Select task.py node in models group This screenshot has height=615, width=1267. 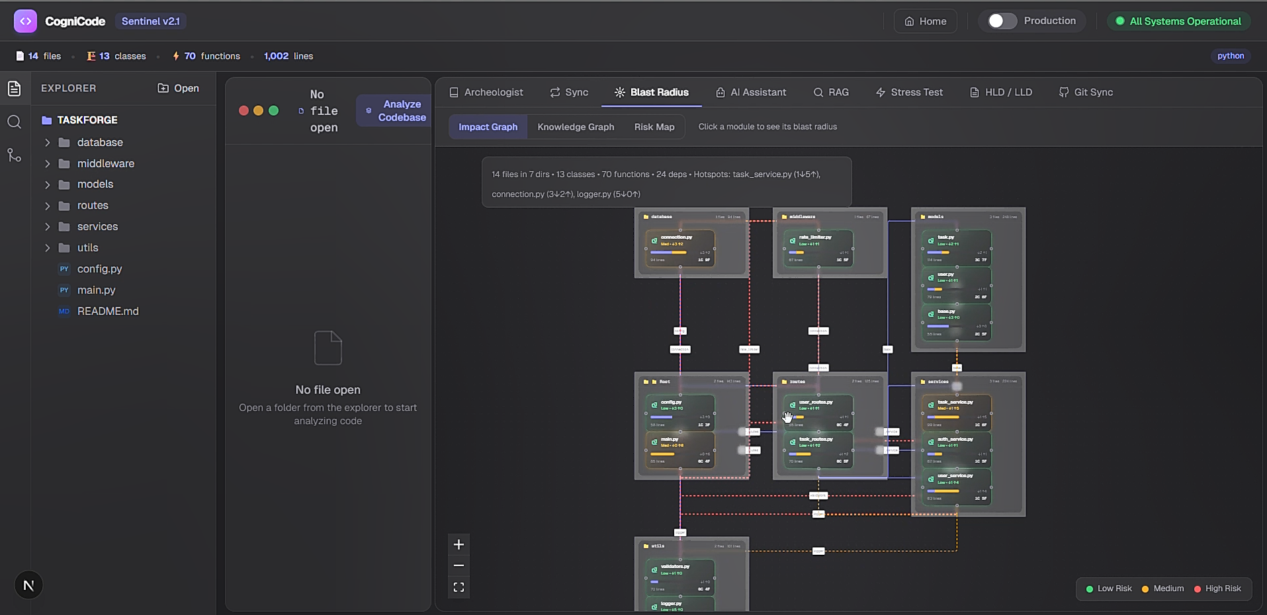[x=957, y=248]
